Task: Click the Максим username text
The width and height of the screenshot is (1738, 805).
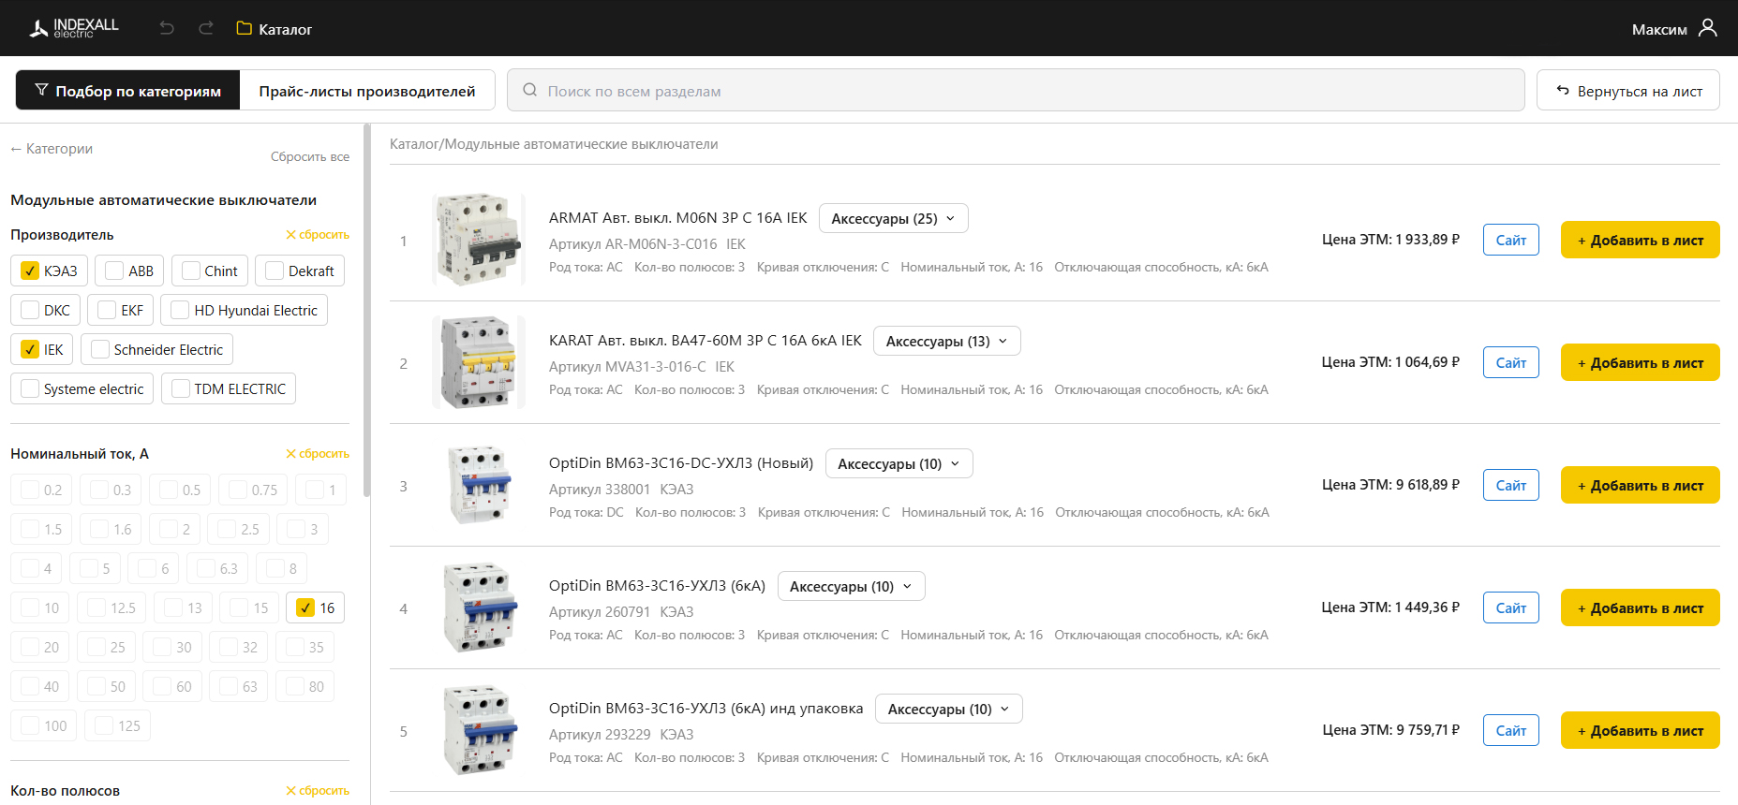Action: click(x=1659, y=30)
